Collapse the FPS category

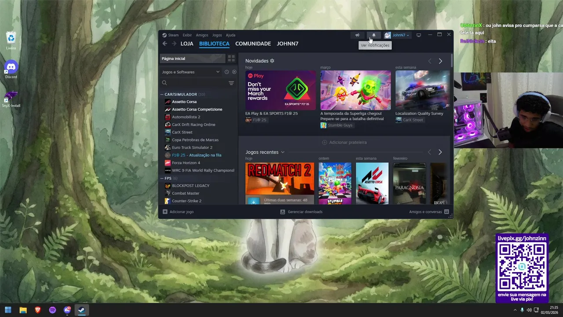point(162,178)
